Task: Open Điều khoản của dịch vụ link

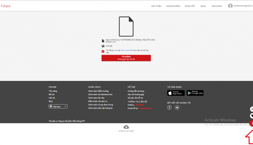Action: [98, 101]
